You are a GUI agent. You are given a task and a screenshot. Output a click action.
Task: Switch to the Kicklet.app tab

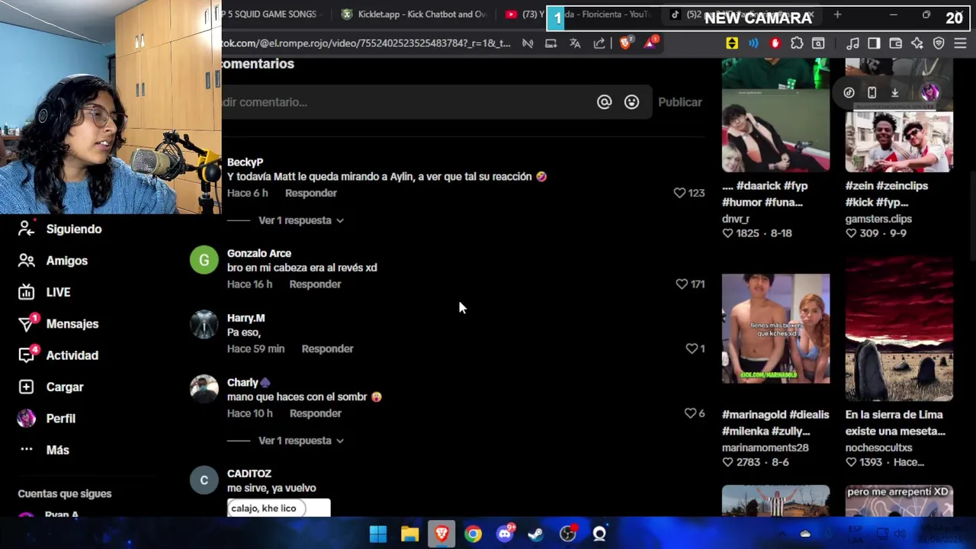pos(414,14)
